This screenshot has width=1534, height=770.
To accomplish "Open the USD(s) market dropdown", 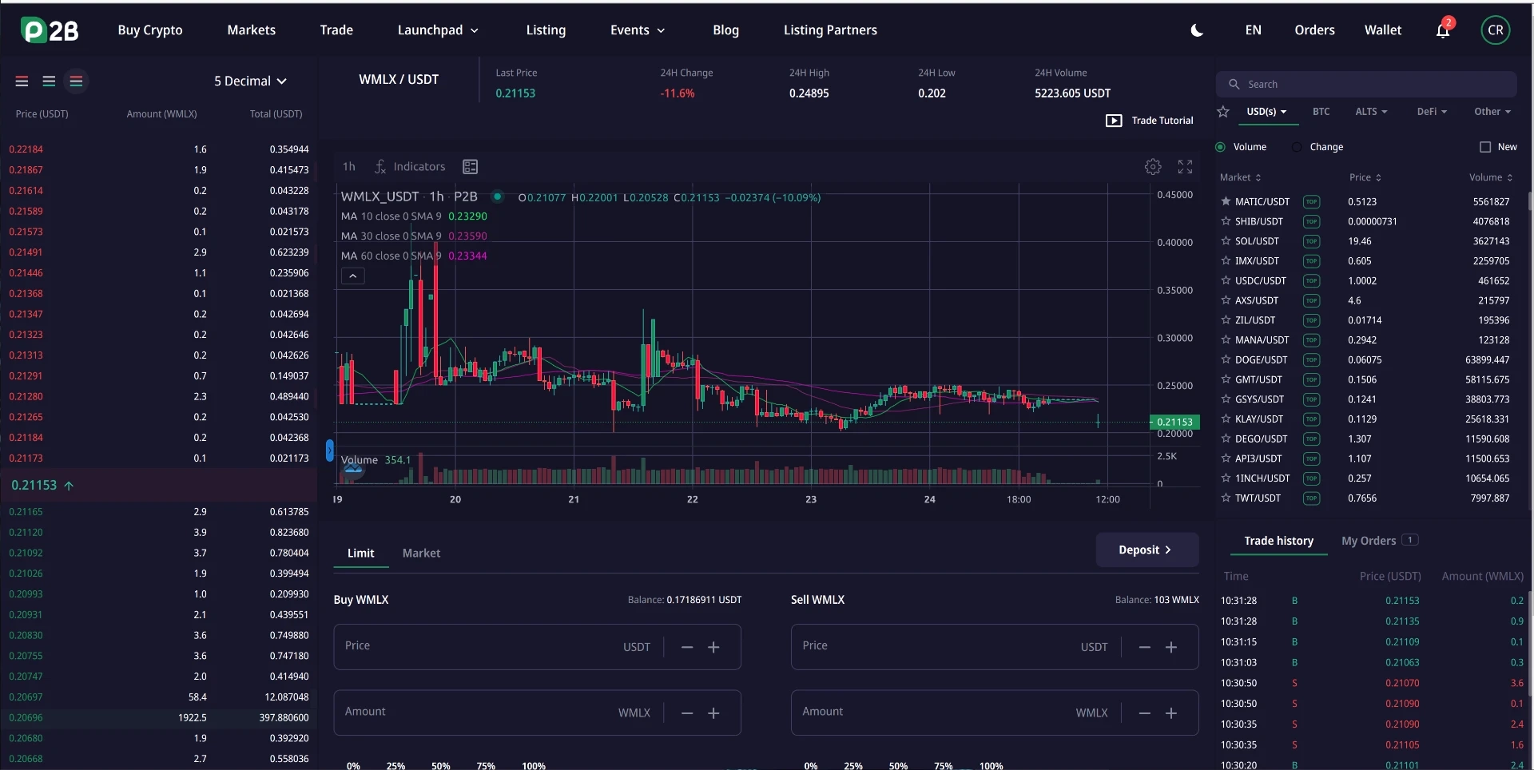I will click(x=1267, y=112).
